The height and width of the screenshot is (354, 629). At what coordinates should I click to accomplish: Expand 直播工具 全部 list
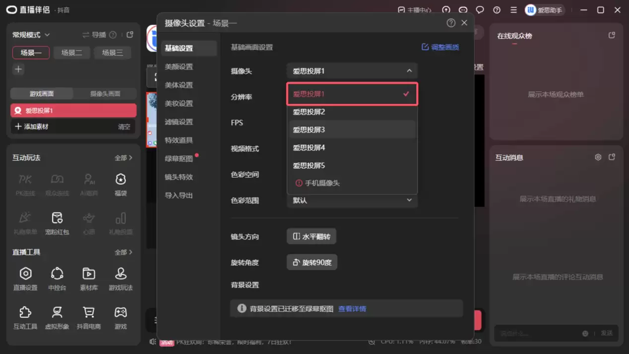(124, 252)
